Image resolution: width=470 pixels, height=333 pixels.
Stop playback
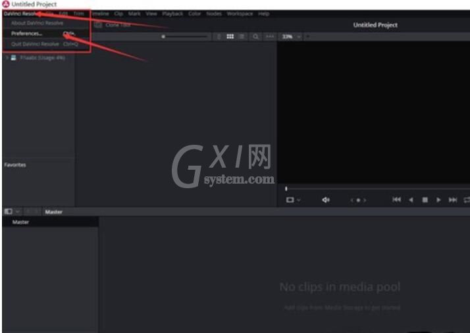pos(425,199)
